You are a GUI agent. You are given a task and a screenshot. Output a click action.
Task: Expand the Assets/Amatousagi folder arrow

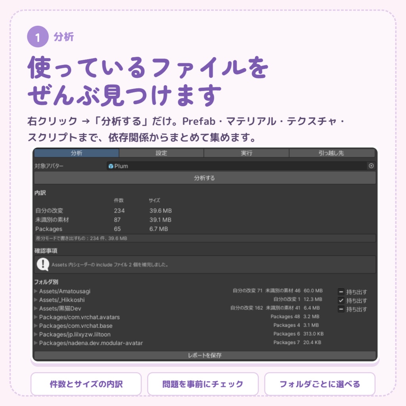[x=36, y=291]
